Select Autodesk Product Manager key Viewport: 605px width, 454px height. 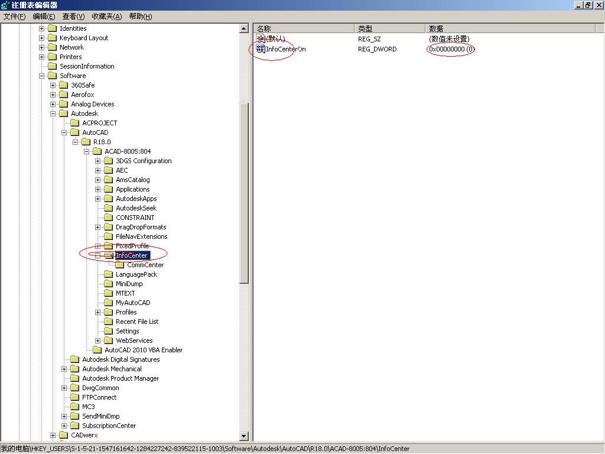click(121, 378)
